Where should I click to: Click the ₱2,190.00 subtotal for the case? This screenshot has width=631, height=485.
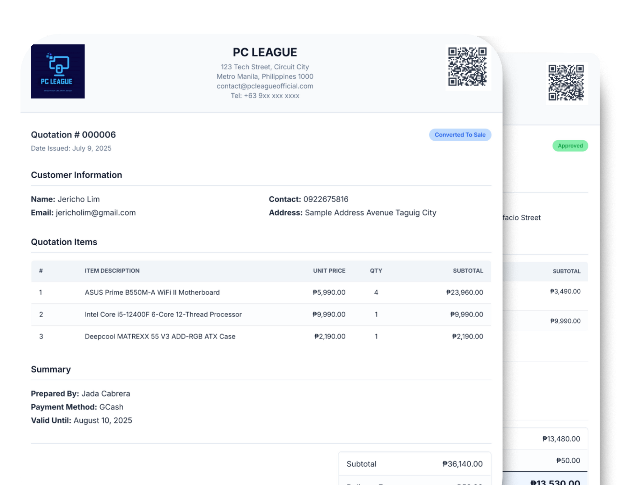coord(468,337)
